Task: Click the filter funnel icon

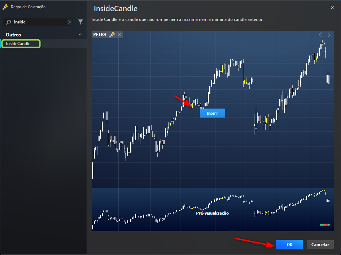Action: [x=81, y=22]
